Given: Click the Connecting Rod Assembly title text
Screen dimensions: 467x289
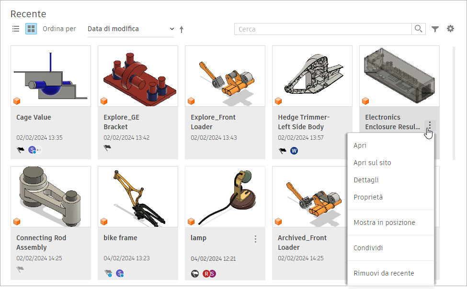Looking at the screenshot, I should tap(41, 243).
